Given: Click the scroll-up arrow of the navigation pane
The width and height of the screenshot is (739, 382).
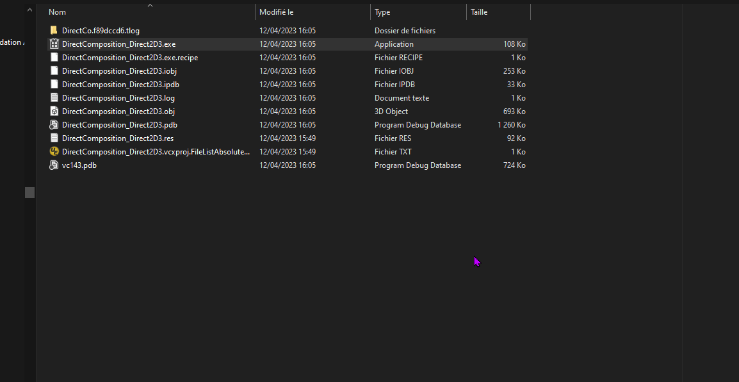Looking at the screenshot, I should 29,9.
